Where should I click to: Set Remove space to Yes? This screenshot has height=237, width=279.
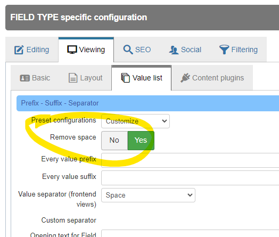141,141
